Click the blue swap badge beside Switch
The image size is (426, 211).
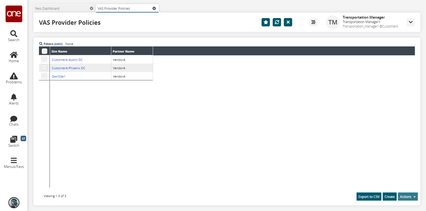(x=23, y=138)
